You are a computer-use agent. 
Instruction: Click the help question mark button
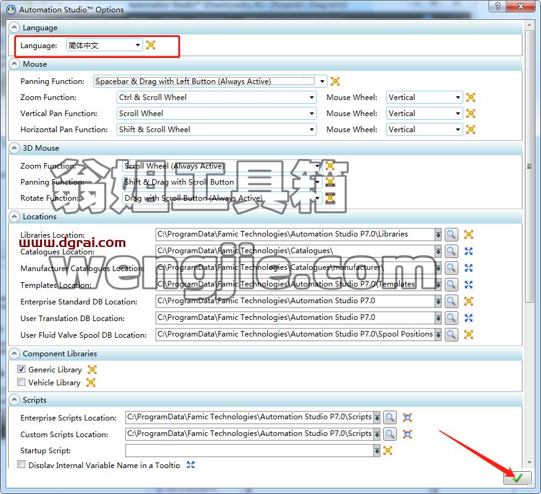click(498, 6)
